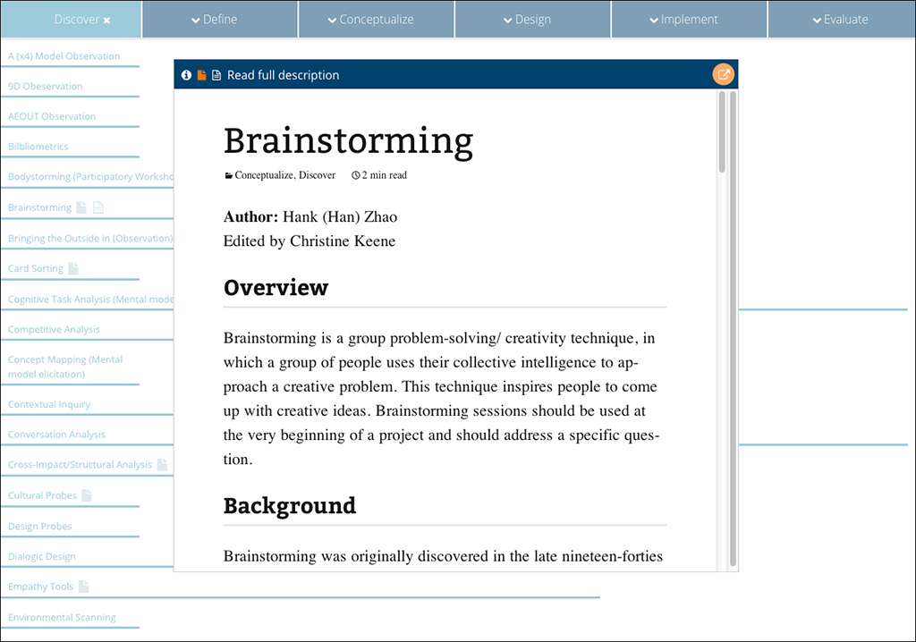Image resolution: width=916 pixels, height=642 pixels.
Task: Open A (x4) Model Observation method
Action: (x=64, y=56)
